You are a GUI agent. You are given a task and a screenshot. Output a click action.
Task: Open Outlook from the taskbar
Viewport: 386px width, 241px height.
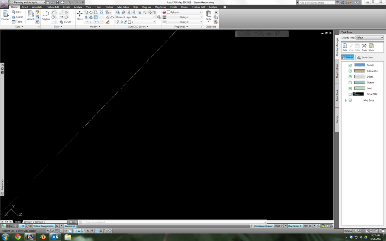55,237
